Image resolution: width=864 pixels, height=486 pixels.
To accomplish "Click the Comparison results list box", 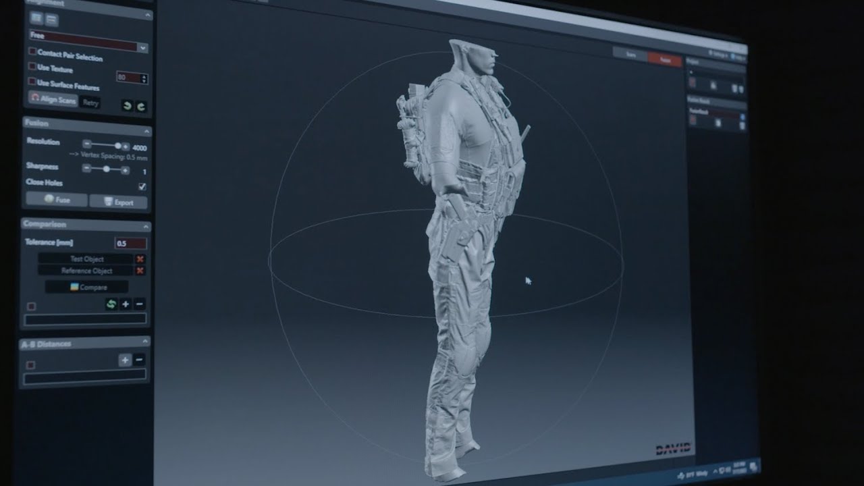I will click(85, 320).
